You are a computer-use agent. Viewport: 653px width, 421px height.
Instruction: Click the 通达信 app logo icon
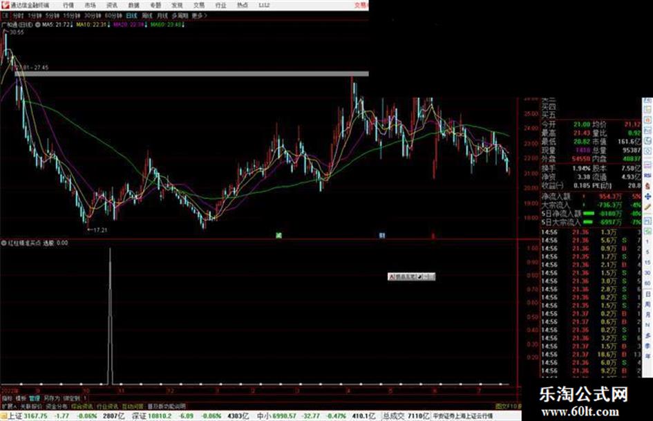pos(5,5)
